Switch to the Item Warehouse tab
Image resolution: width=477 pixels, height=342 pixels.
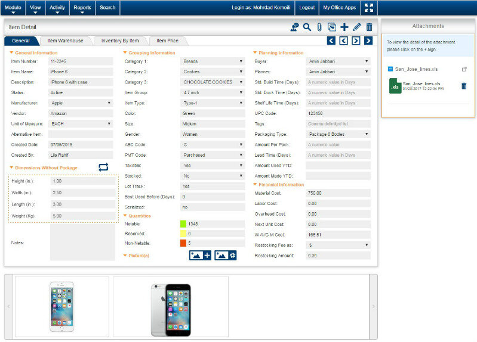[x=65, y=41]
